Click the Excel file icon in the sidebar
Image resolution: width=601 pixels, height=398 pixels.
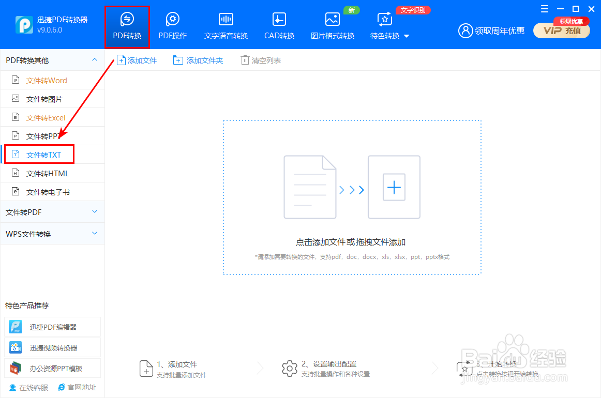click(16, 117)
